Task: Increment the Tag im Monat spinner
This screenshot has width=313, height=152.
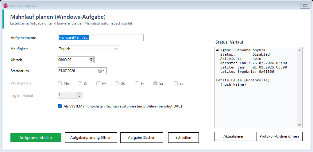Action: point(79,94)
